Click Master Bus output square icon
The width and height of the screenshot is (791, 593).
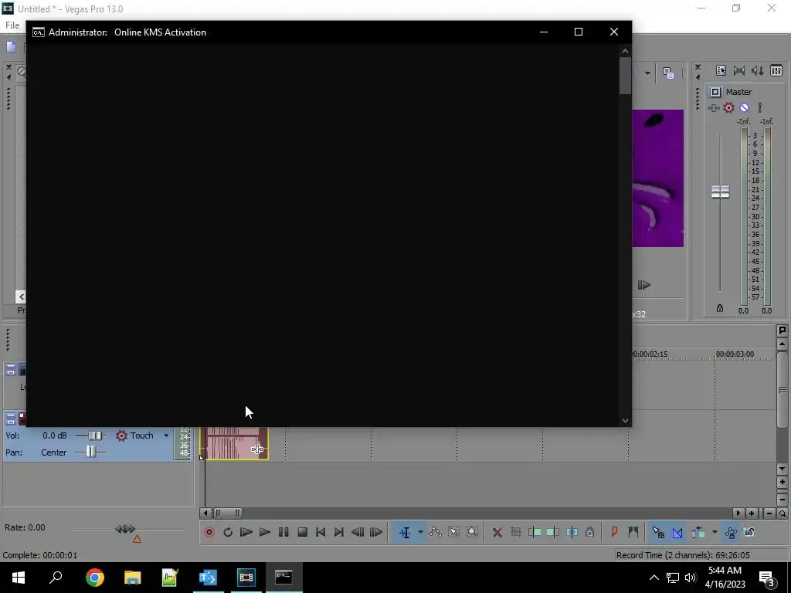coord(715,92)
